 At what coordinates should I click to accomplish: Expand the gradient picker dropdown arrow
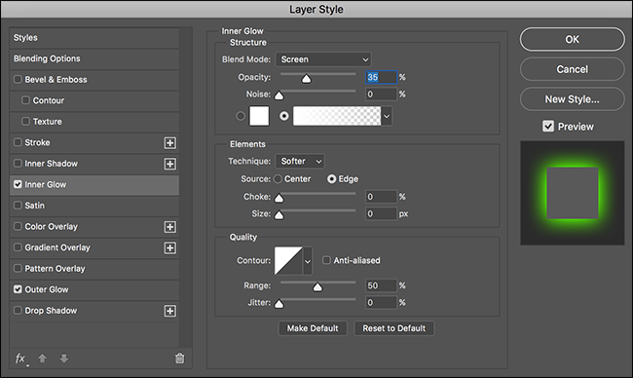[x=387, y=116]
